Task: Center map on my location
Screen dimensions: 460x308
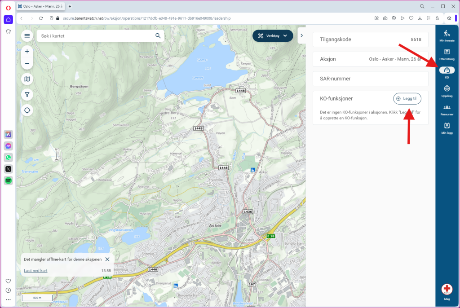Action: (x=27, y=110)
